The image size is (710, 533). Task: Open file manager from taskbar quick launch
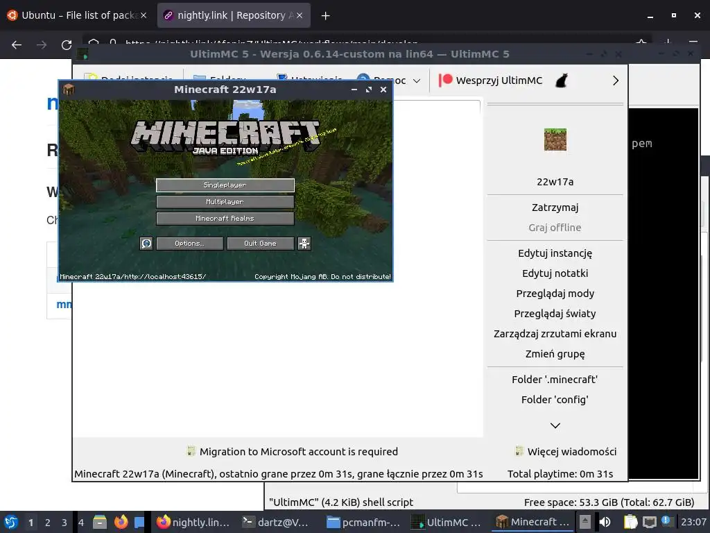[100, 522]
